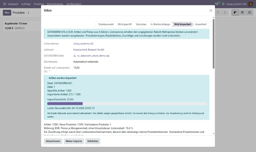Select the Importiert status step
The image size is (256, 152).
[201, 24]
